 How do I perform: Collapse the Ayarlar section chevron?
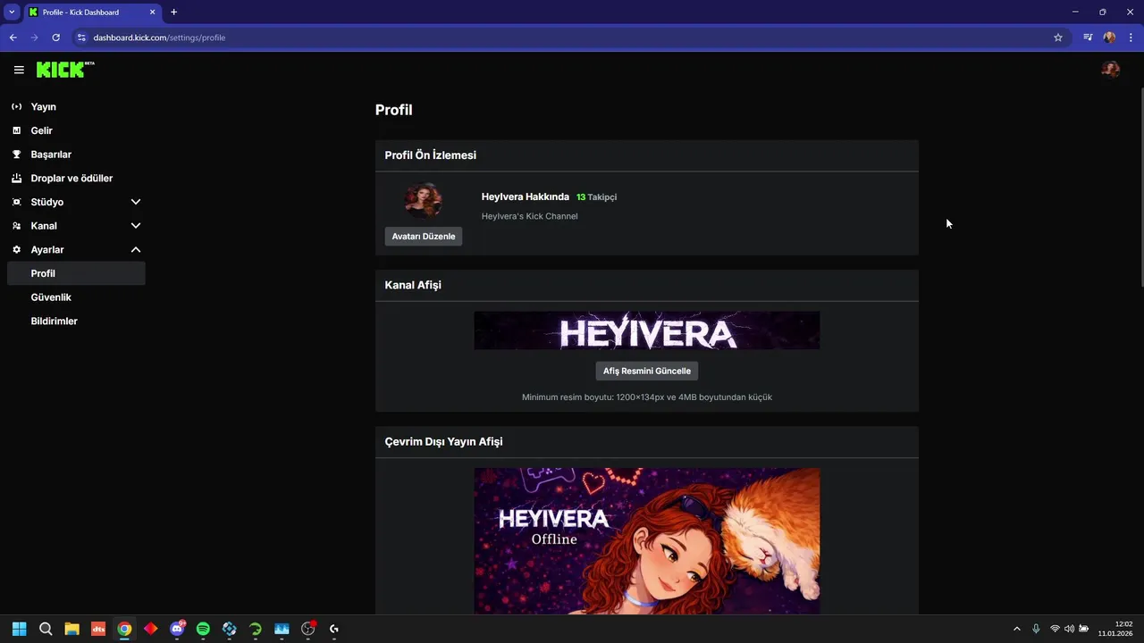pyautogui.click(x=136, y=250)
